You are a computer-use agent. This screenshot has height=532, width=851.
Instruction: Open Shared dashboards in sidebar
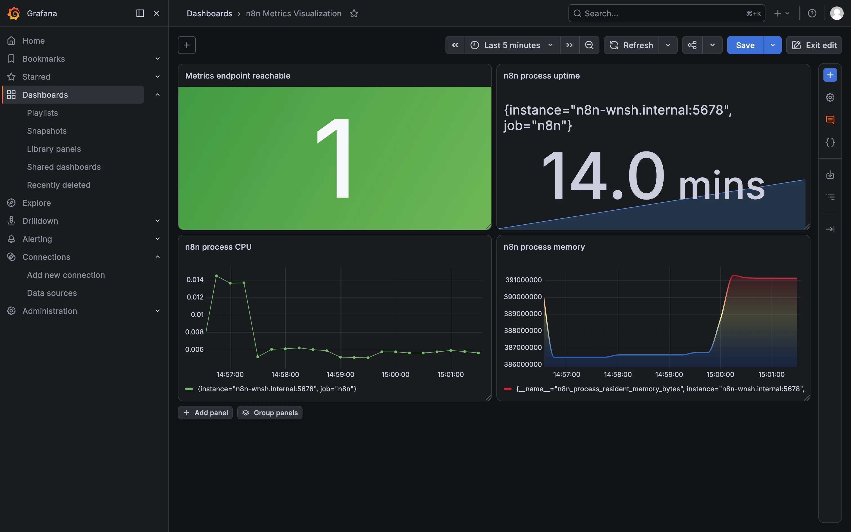tap(64, 167)
